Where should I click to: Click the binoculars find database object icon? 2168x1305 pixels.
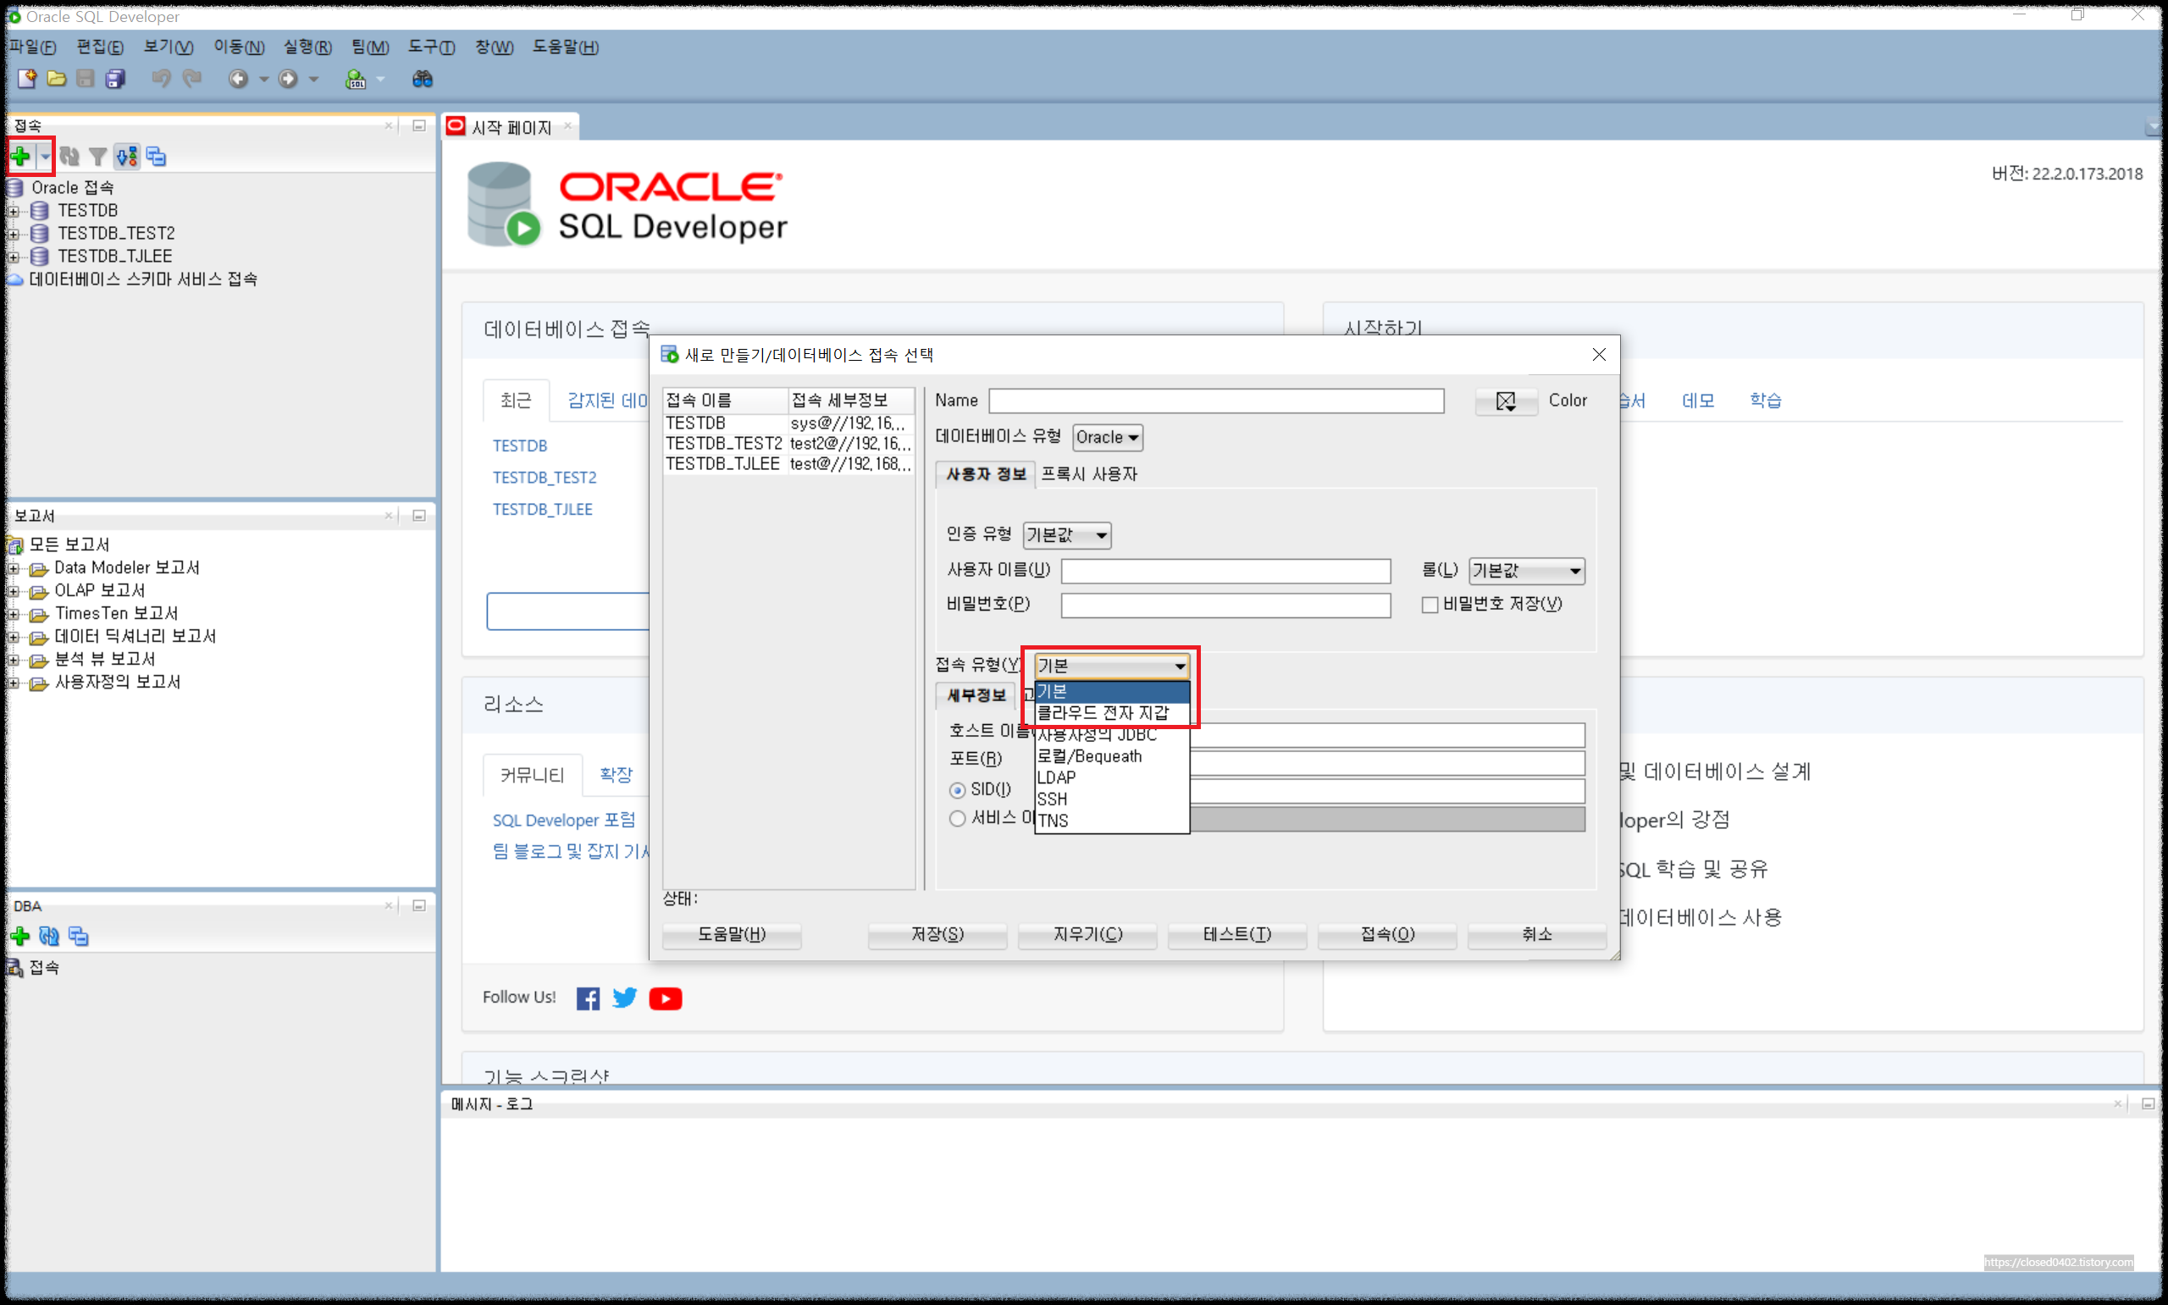click(x=422, y=79)
